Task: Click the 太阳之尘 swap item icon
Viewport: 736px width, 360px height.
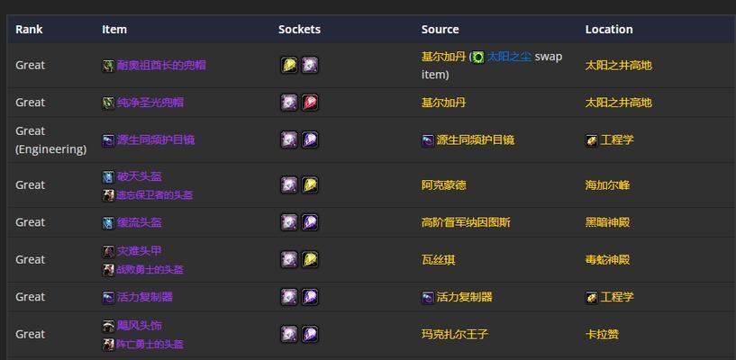Action: pyautogui.click(x=477, y=57)
